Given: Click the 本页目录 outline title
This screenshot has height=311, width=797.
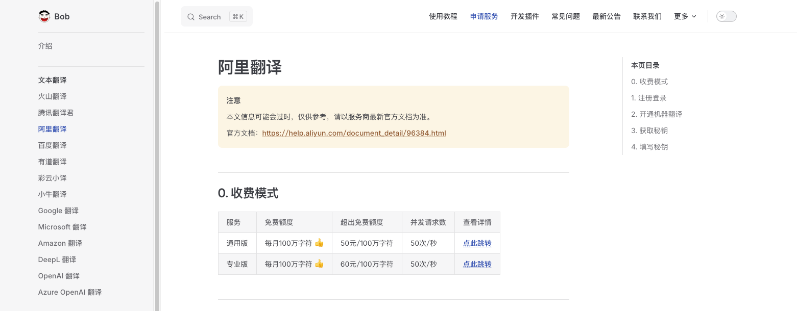Looking at the screenshot, I should pyautogui.click(x=645, y=65).
